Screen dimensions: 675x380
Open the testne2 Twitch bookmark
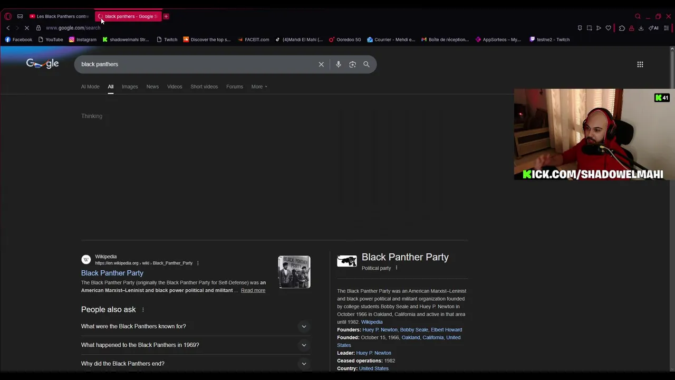pyautogui.click(x=549, y=40)
